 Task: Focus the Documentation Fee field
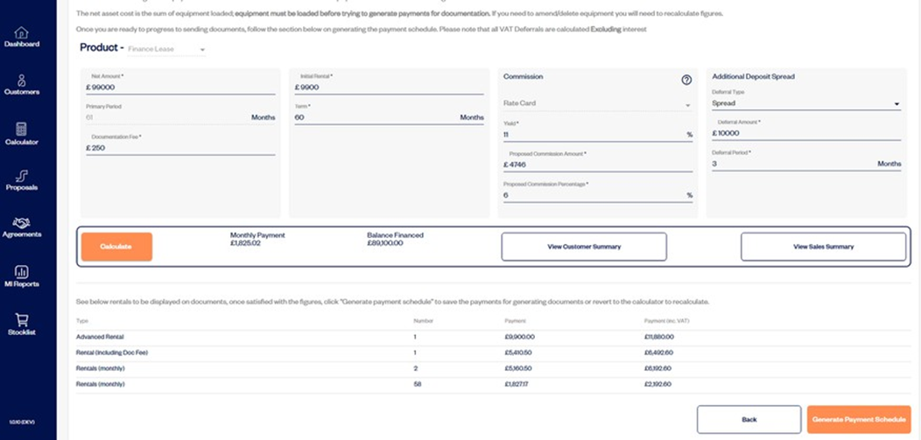coord(180,149)
